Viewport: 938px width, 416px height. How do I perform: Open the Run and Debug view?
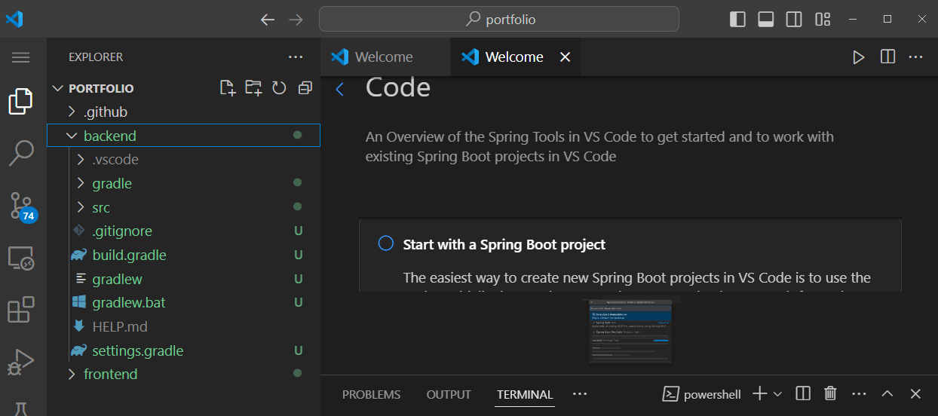pyautogui.click(x=21, y=362)
